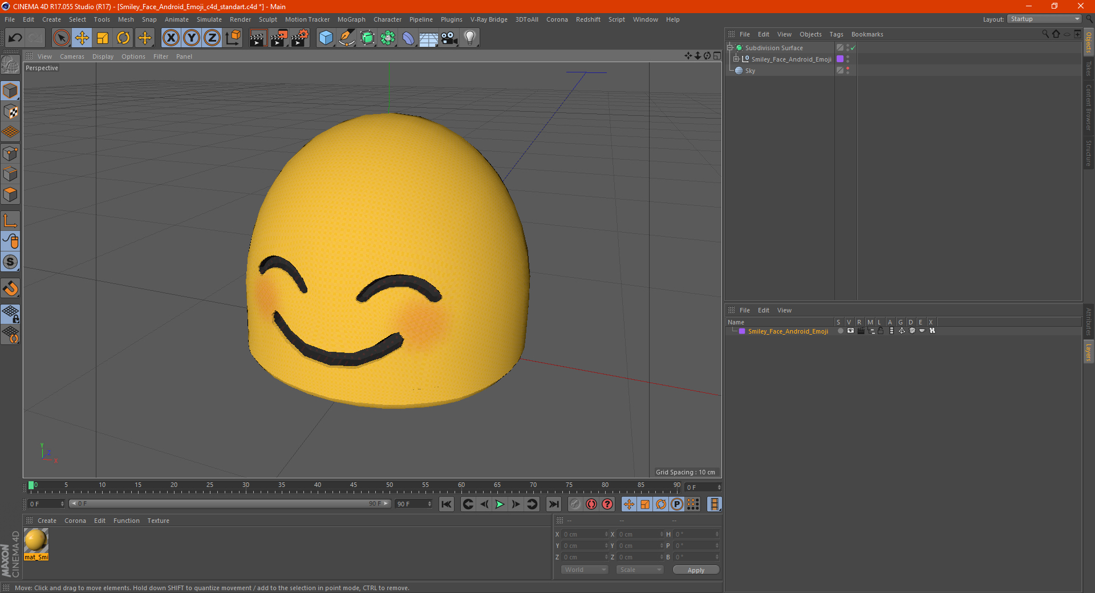This screenshot has width=1095, height=593.
Task: Switch to Model mode
Action: point(10,91)
